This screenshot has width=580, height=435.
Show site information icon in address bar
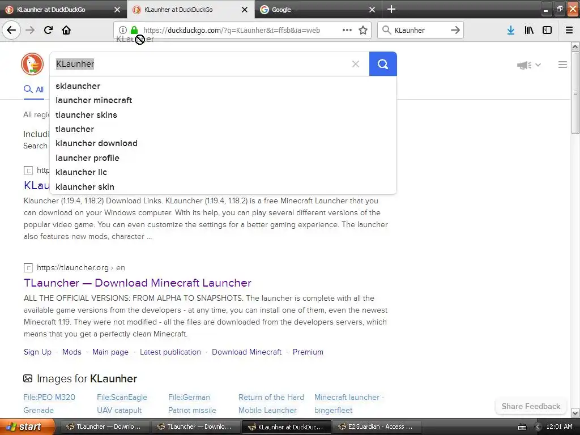[123, 30]
